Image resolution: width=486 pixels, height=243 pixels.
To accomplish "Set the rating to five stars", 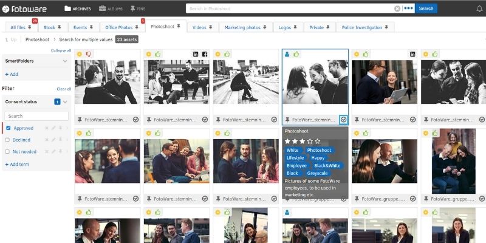I will 317,142.
